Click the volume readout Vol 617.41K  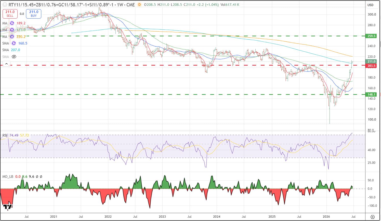230,5
